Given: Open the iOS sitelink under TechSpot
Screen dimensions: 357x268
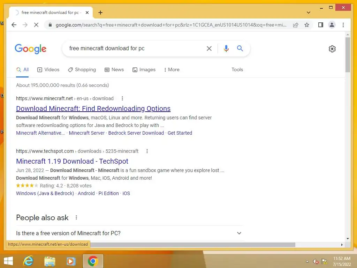Looking at the screenshot, I should coord(126,193).
